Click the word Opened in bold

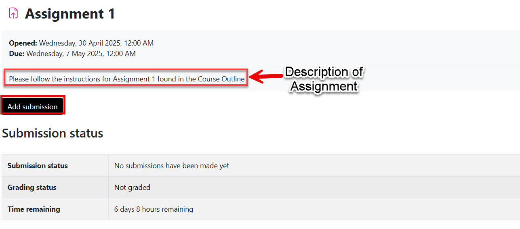click(x=23, y=43)
